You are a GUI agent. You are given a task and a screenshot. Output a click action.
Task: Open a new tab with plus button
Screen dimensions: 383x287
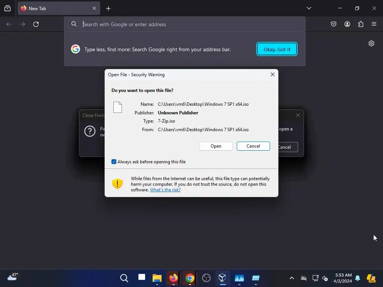coord(108,9)
